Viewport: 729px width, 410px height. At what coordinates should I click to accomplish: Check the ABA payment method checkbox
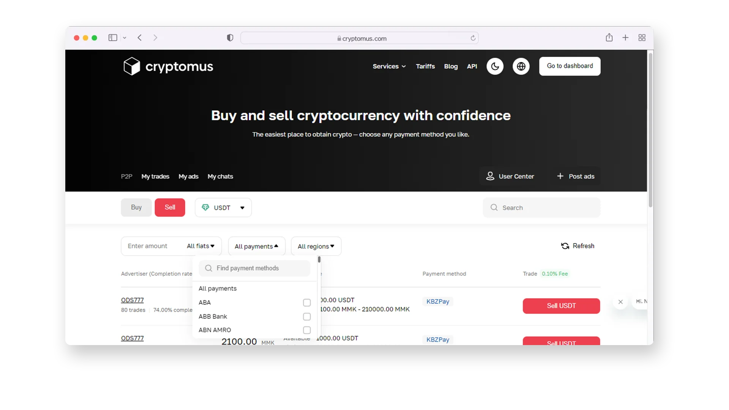point(307,302)
